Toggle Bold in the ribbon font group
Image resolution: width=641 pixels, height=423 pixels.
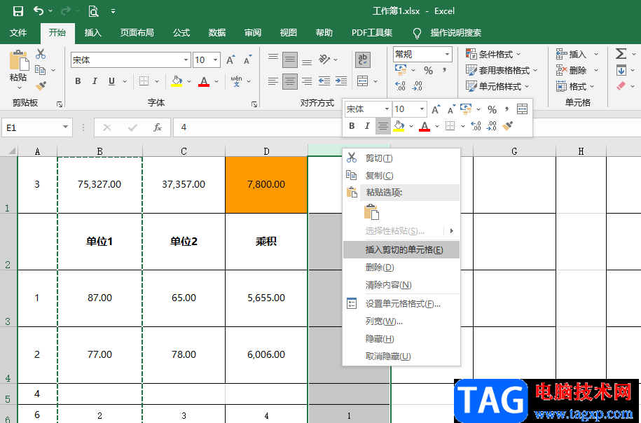point(78,81)
